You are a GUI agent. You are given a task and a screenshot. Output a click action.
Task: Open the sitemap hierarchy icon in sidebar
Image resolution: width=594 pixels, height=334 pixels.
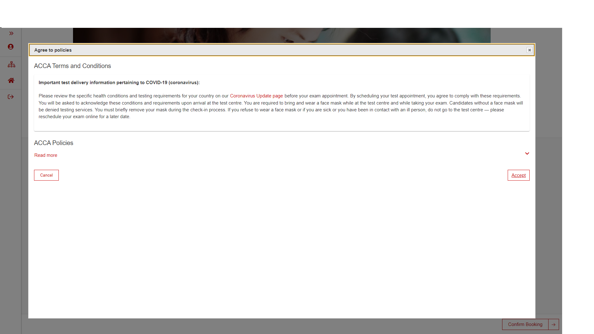[11, 64]
